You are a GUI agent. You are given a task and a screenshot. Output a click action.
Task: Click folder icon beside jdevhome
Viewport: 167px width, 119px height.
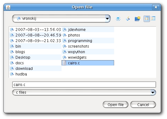pos(64,29)
